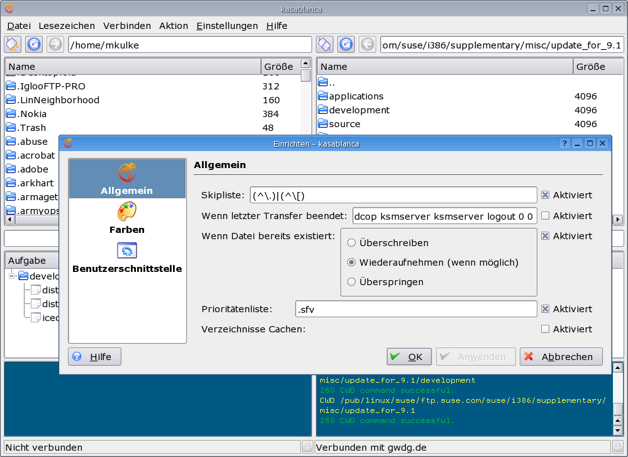Enable Aktiviert for 'Wenn letzter Transfer beendet'
Image resolution: width=628 pixels, height=457 pixels.
pos(545,215)
